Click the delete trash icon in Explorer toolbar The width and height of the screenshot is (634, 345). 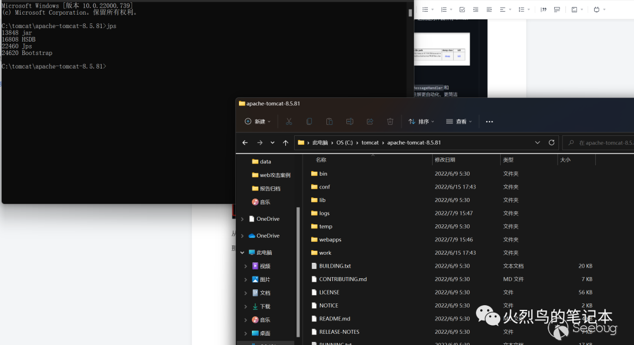(390, 121)
